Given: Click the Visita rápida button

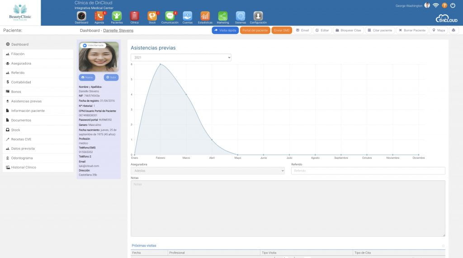Looking at the screenshot, I should (x=225, y=30).
